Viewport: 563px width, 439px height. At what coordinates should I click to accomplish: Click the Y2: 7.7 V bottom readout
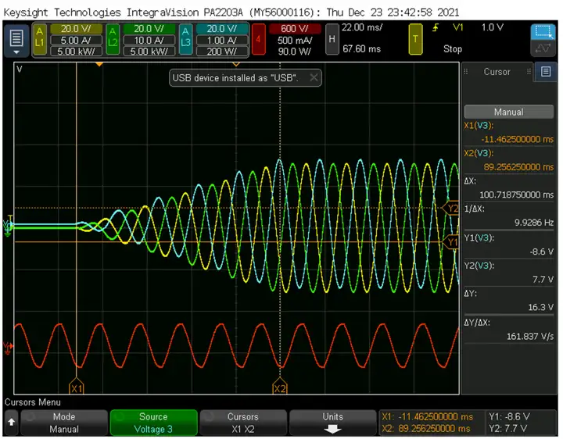pos(507,429)
